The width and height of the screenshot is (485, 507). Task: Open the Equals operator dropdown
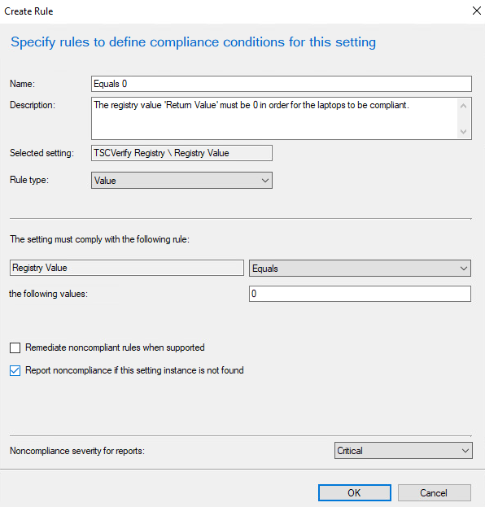pyautogui.click(x=360, y=268)
